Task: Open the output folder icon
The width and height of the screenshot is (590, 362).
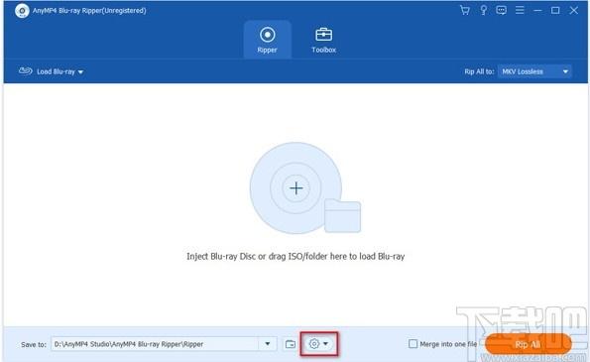Action: click(291, 344)
